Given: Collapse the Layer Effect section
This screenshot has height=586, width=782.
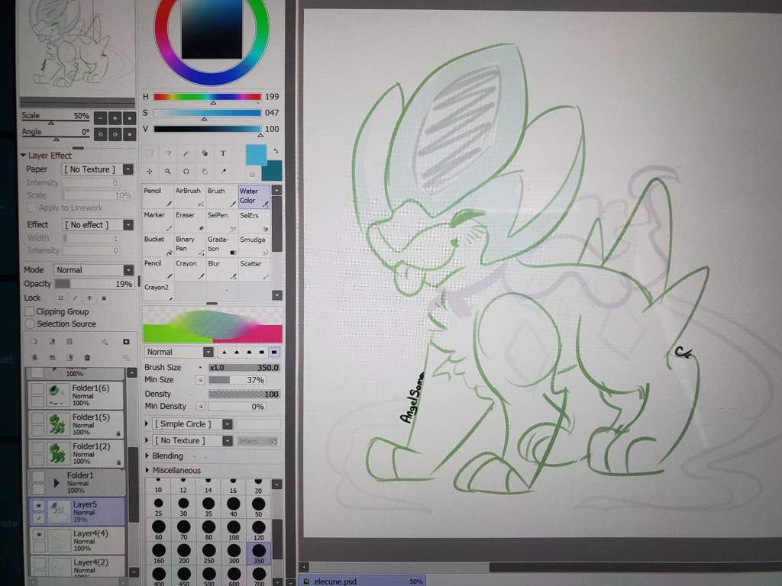Looking at the screenshot, I should point(23,156).
